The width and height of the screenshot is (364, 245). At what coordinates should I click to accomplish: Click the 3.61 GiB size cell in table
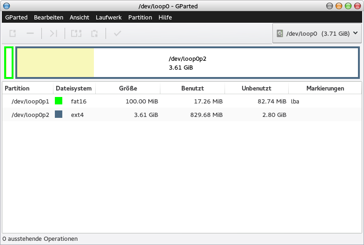coord(146,115)
